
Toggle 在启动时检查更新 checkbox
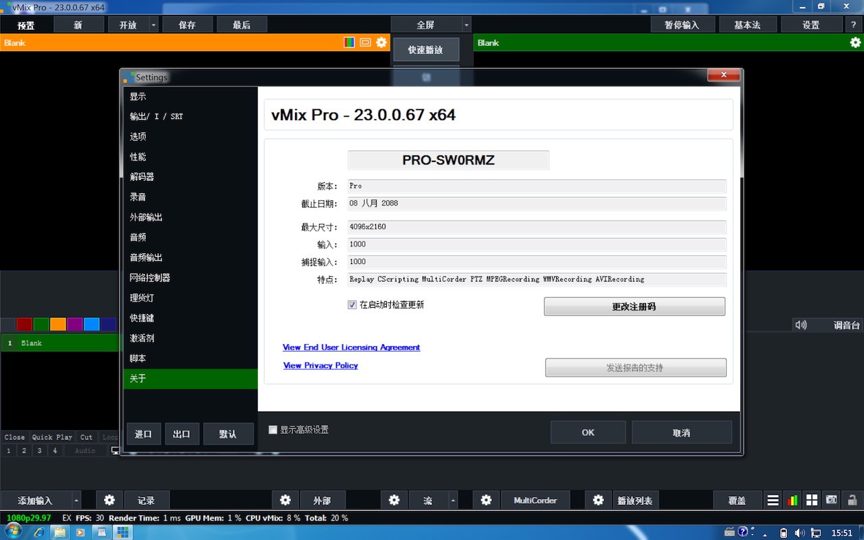click(352, 305)
